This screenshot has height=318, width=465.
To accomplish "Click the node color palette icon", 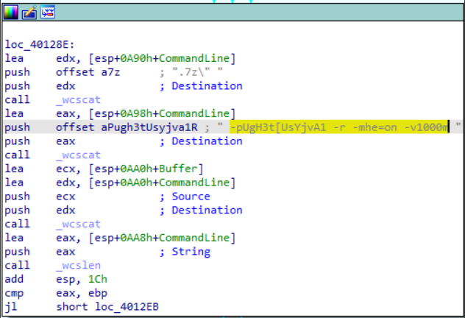I will [x=12, y=12].
